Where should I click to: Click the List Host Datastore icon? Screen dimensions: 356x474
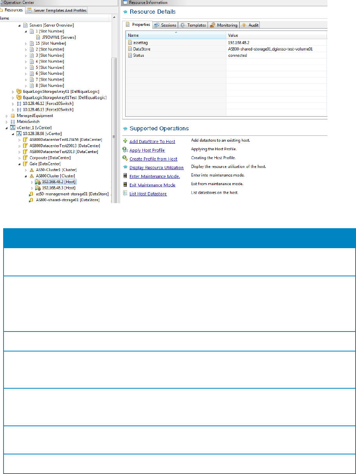[125, 193]
